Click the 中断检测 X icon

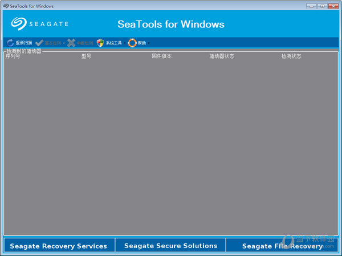[x=71, y=43]
